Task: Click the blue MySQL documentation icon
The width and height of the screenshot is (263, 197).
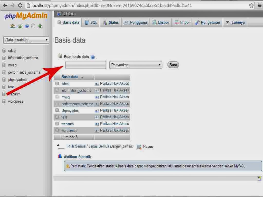Action: [27, 26]
